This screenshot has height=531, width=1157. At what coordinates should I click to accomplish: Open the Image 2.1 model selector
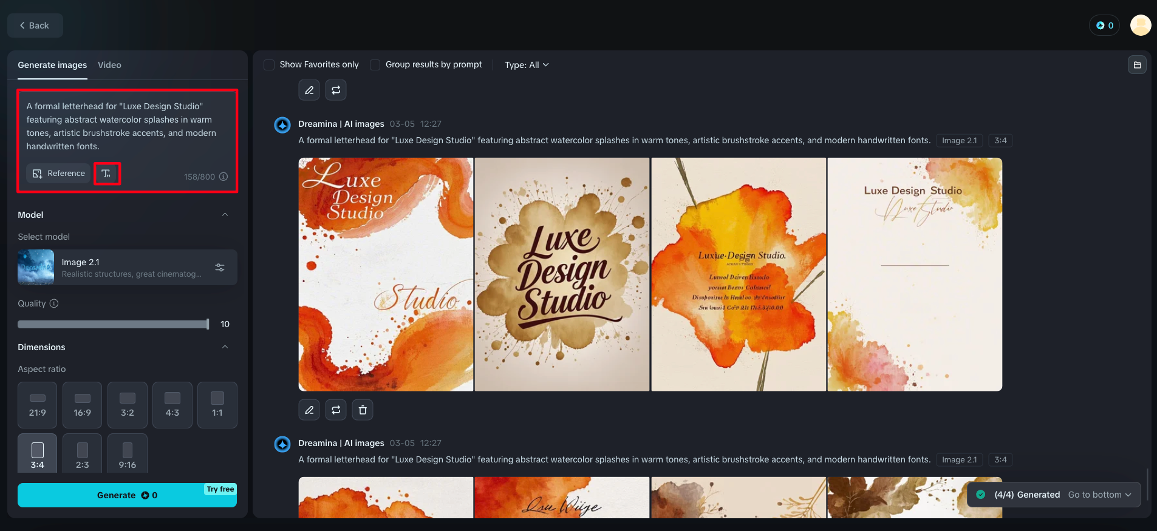(x=127, y=268)
